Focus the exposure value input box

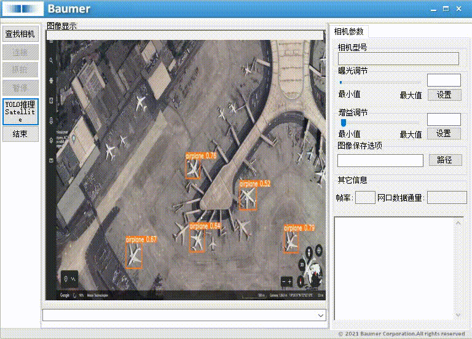[444, 80]
